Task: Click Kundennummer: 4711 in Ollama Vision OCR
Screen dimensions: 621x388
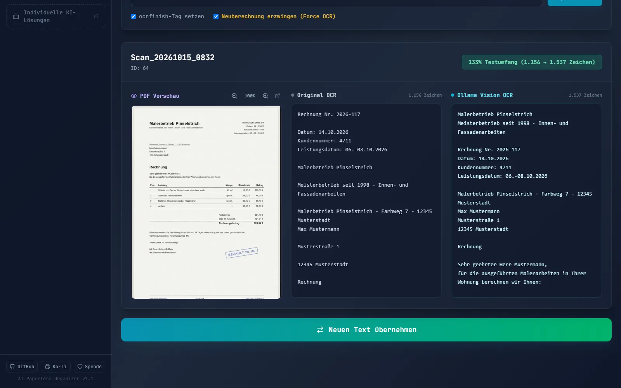Action: 484,168
